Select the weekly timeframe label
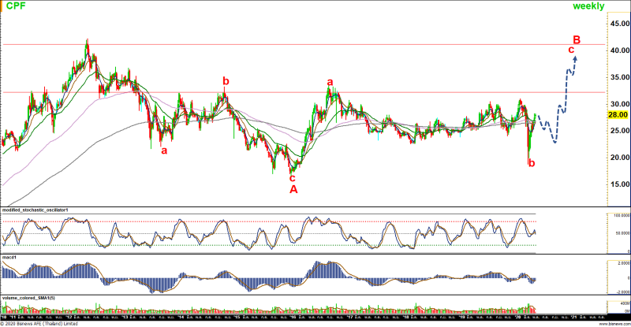631x327 pixels. [x=588, y=6]
